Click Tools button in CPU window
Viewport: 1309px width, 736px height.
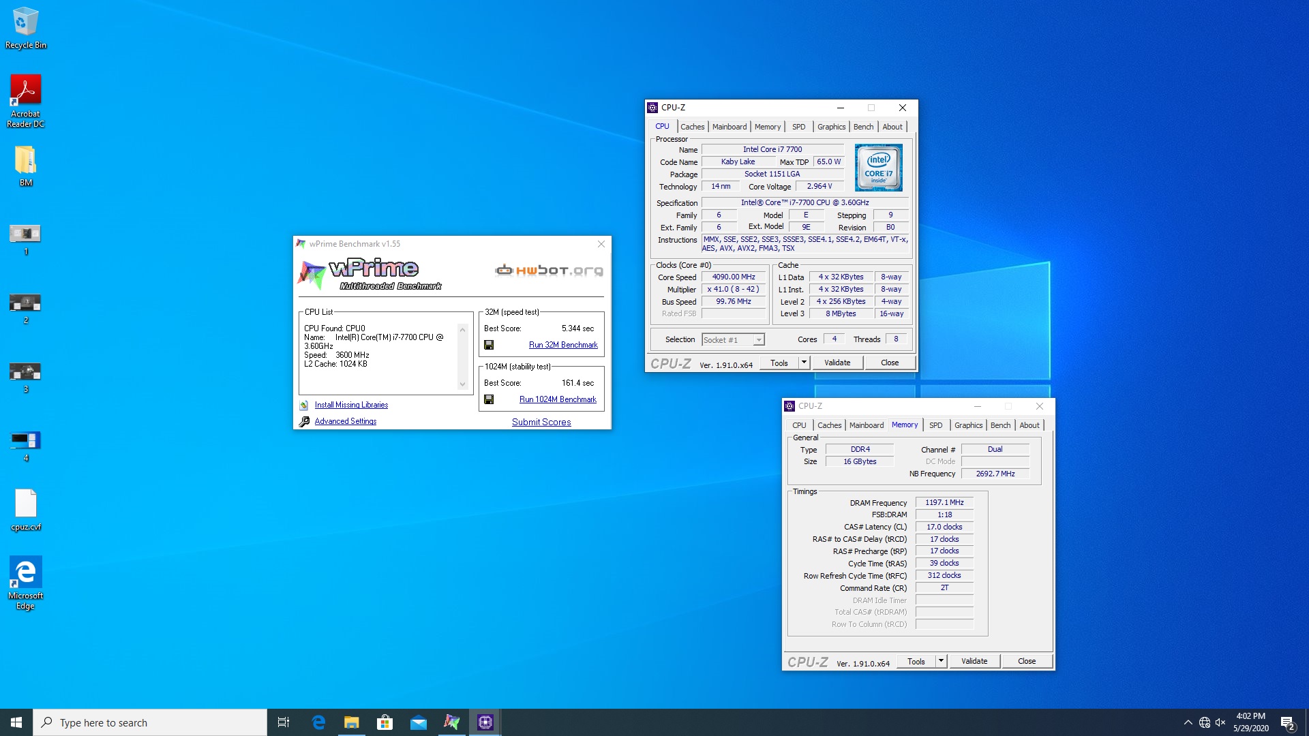[x=779, y=363]
